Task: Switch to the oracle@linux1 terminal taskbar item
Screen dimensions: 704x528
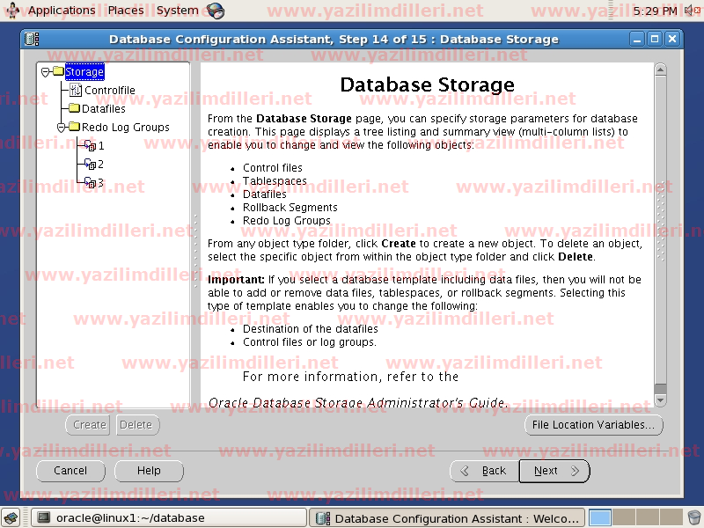Action: click(169, 518)
